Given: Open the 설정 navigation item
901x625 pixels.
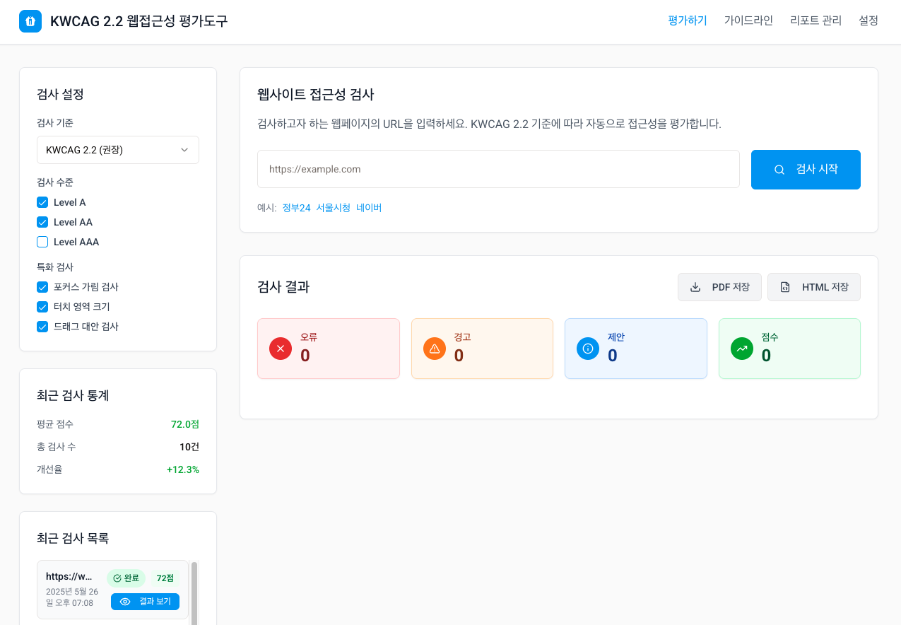Looking at the screenshot, I should pos(868,21).
